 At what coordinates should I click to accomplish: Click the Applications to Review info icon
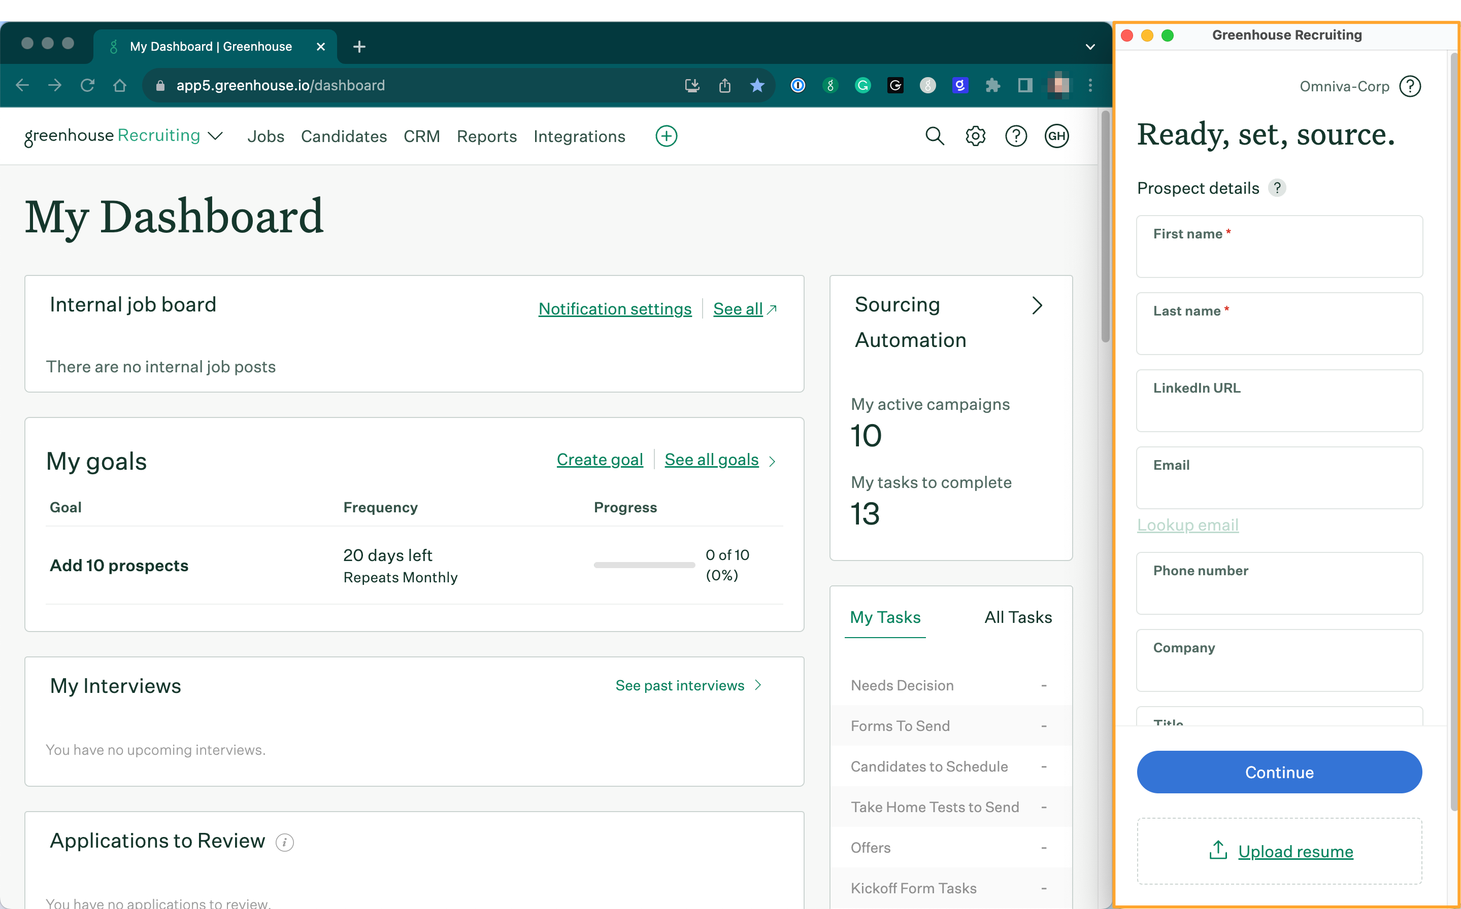point(284,842)
